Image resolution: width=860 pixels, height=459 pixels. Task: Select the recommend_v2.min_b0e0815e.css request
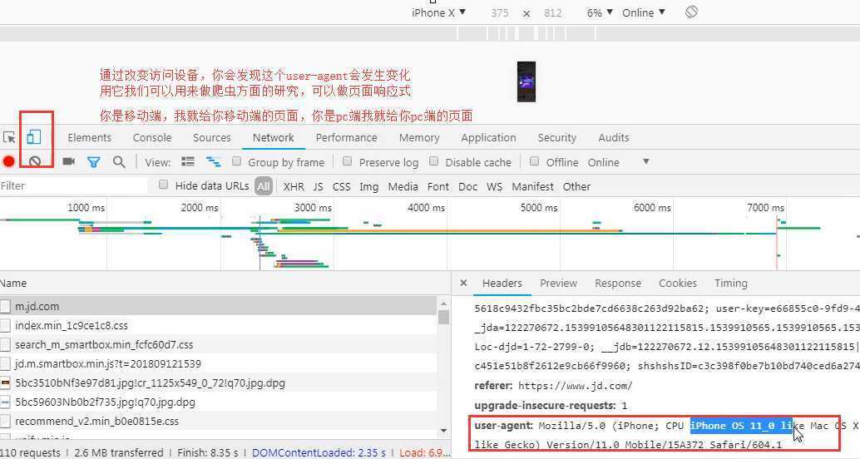(x=219, y=421)
